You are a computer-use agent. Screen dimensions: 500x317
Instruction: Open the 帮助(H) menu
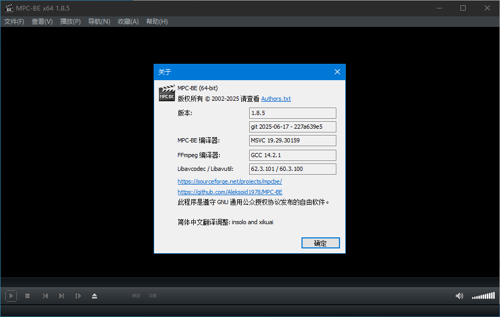coord(157,21)
